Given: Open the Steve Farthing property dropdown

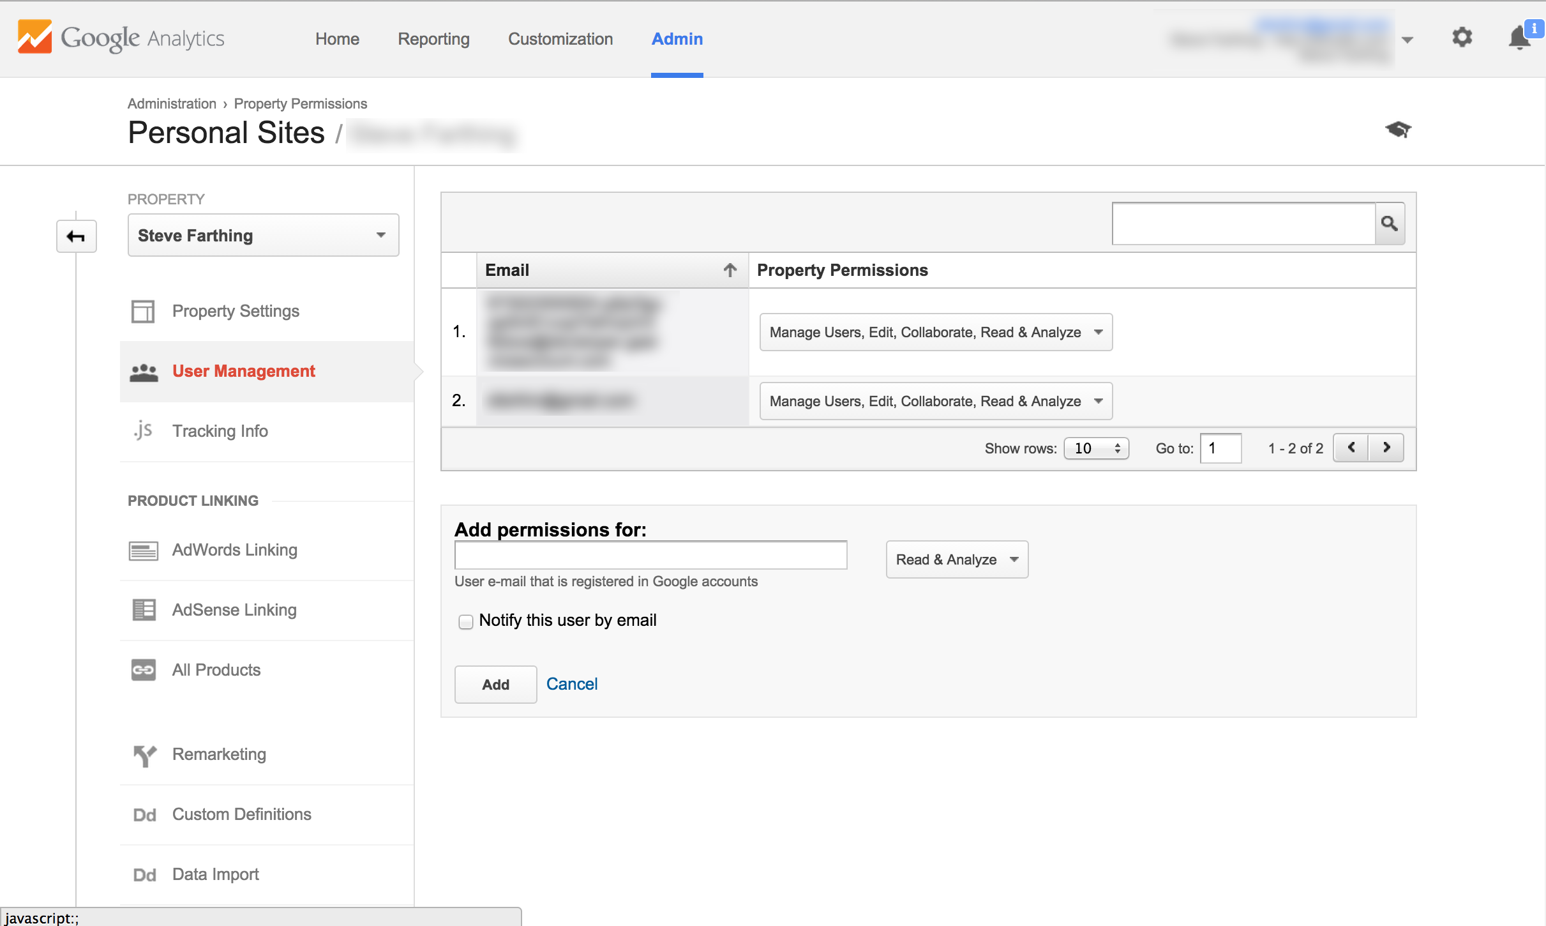Looking at the screenshot, I should tap(263, 236).
